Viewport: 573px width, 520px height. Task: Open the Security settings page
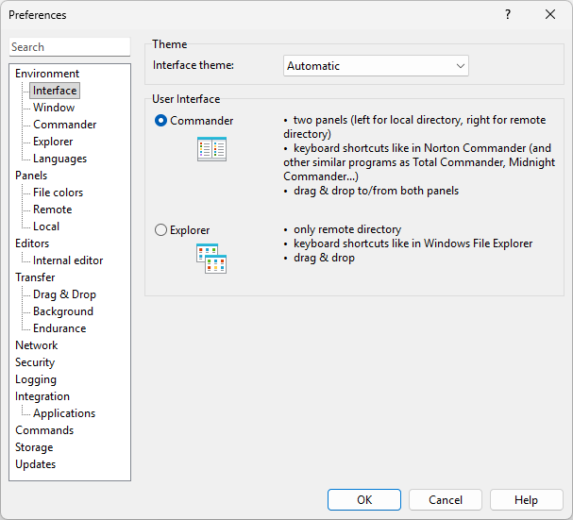(x=35, y=362)
